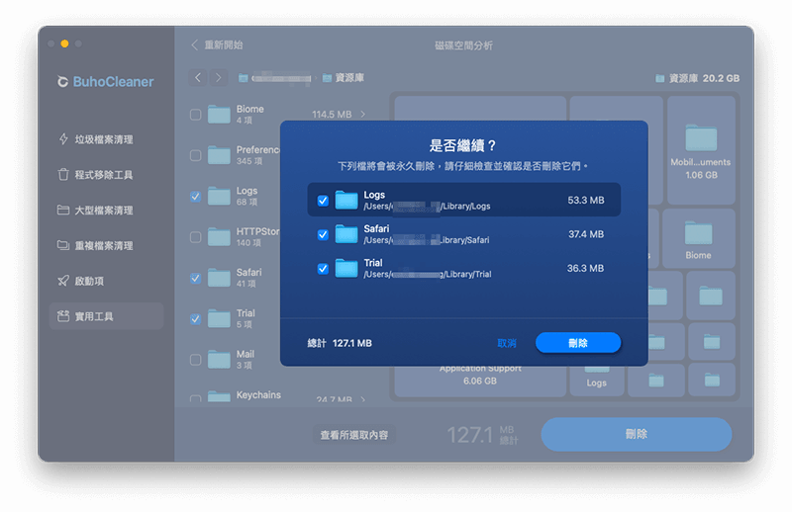Viewport: 792px width, 512px height.
Task: Confirm with dialog 刪除 button
Action: click(x=578, y=343)
